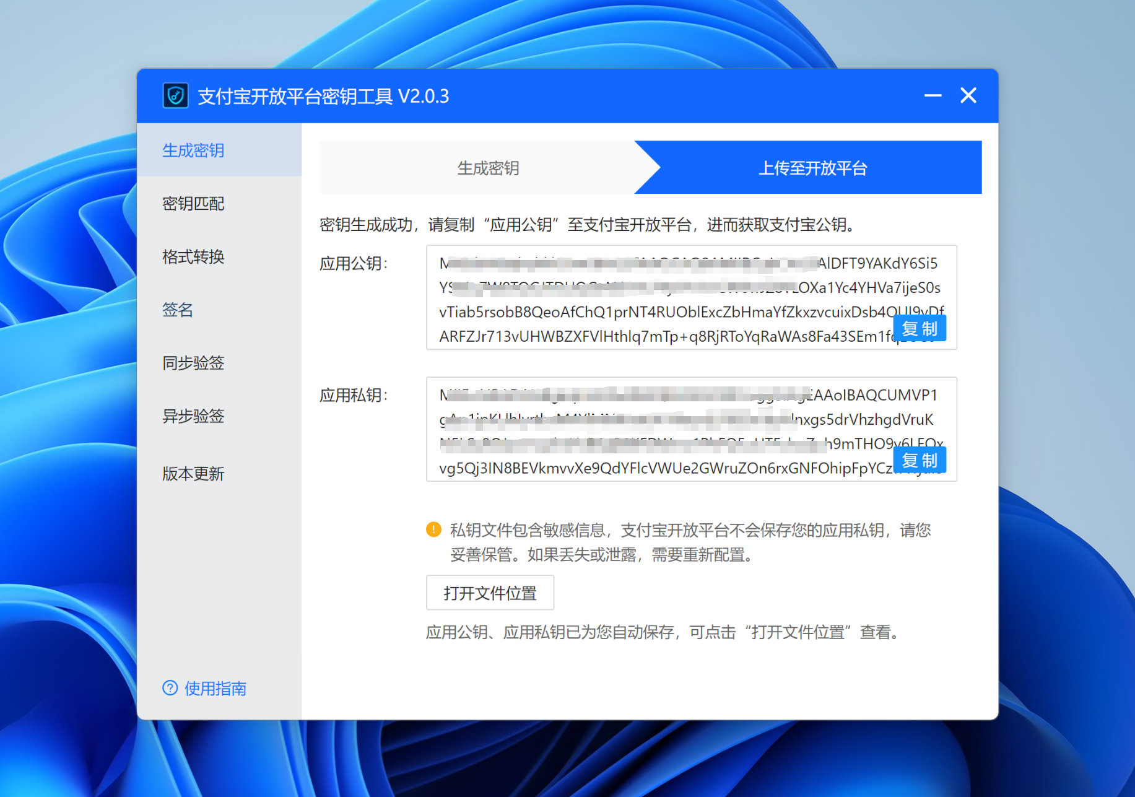The image size is (1135, 797).
Task: Close the key tool window
Action: click(x=968, y=95)
